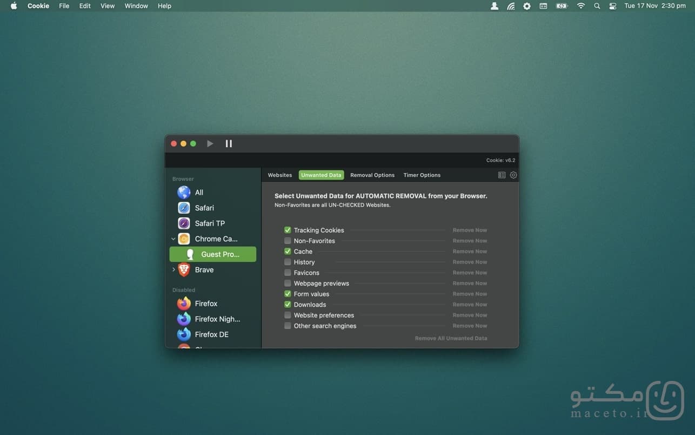Click the wireless-waves menu bar icon left of the gear
This screenshot has width=695, height=435.
pyautogui.click(x=511, y=6)
